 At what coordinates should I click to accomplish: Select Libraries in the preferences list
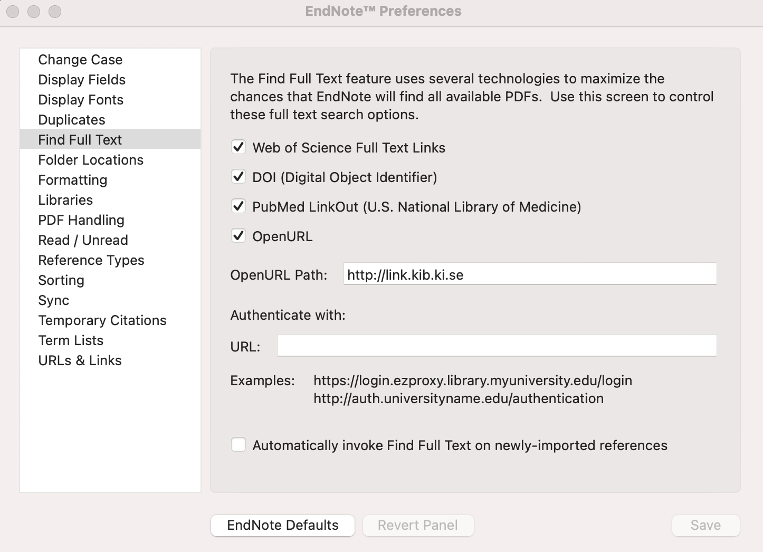(110, 200)
